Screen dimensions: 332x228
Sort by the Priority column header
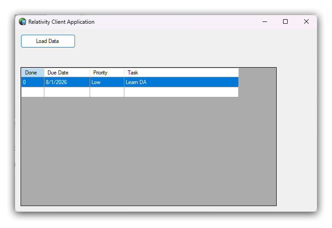pos(107,73)
